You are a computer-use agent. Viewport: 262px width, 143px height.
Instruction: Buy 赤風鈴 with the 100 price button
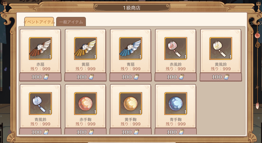coord(176,77)
